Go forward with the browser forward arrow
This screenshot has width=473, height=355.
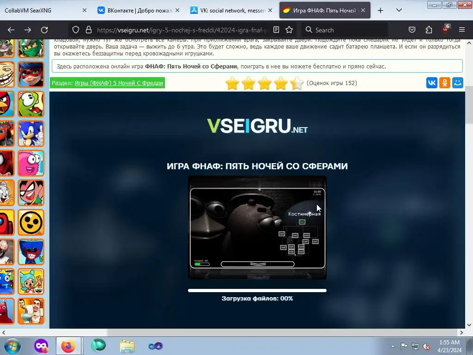point(28,30)
